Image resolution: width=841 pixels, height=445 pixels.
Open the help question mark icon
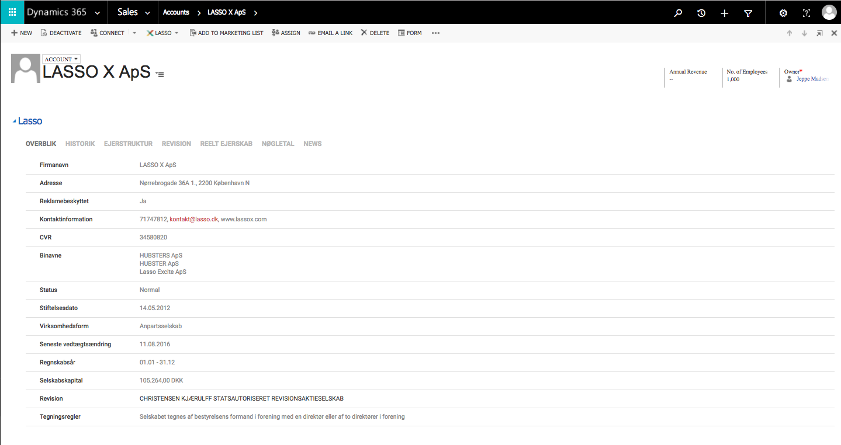pyautogui.click(x=807, y=13)
